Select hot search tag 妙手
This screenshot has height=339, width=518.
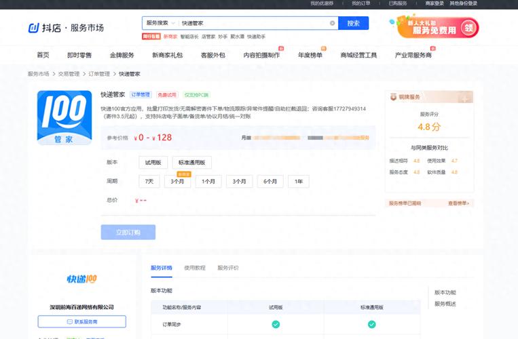[223, 37]
